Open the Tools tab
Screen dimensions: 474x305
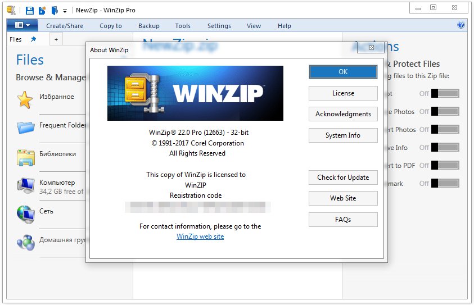pos(183,26)
